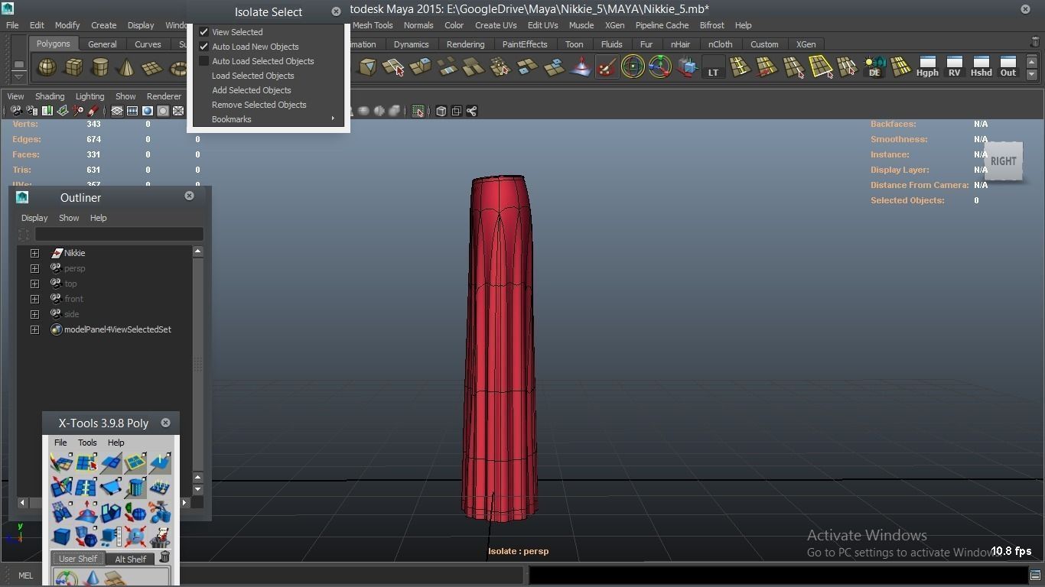Toggle the MEL command language button
This screenshot has width=1045, height=587.
[x=25, y=576]
